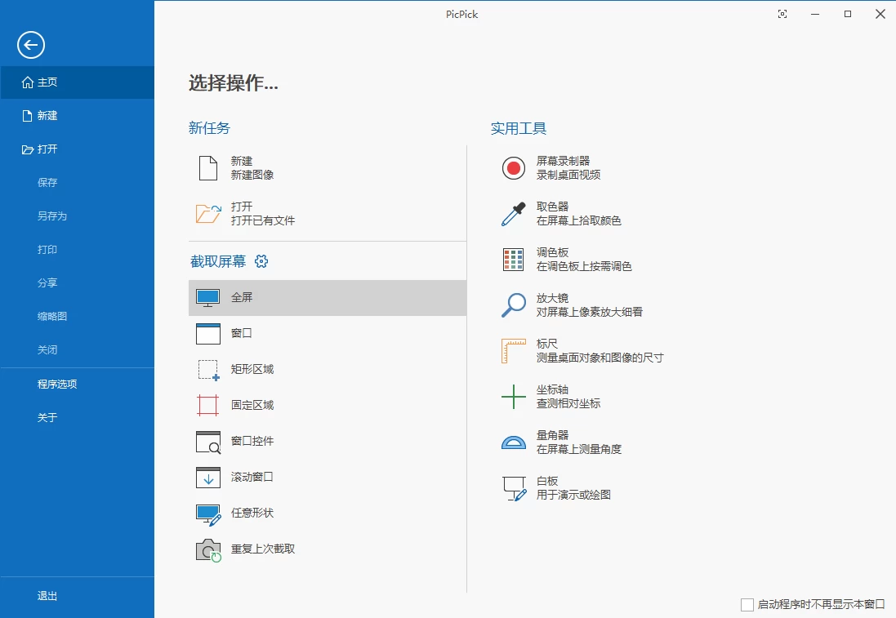The height and width of the screenshot is (618, 896).
Task: Click the capture mode icon in title bar
Action: click(x=782, y=14)
